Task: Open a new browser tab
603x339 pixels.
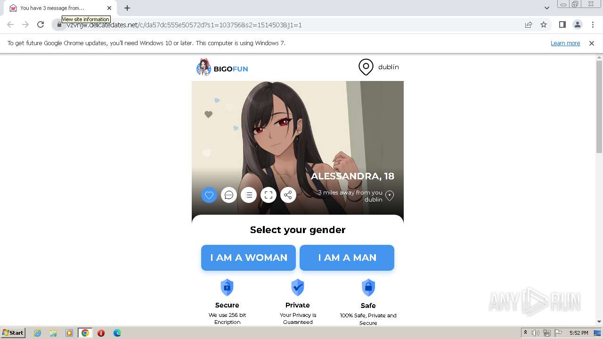Action: pos(127,8)
